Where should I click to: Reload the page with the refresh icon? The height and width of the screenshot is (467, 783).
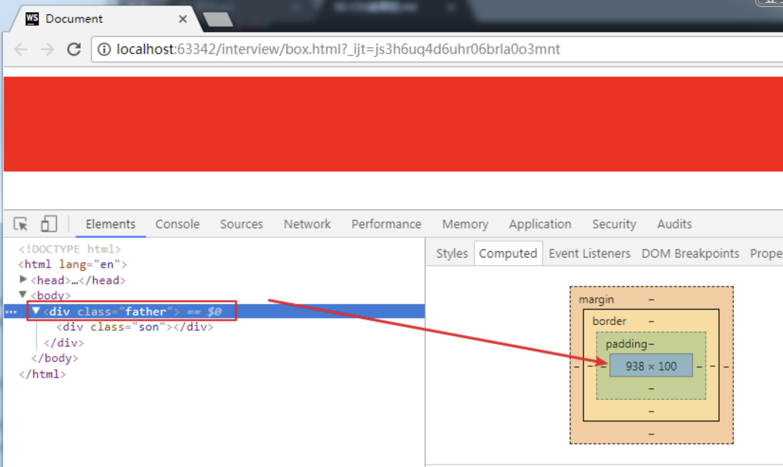coord(74,49)
